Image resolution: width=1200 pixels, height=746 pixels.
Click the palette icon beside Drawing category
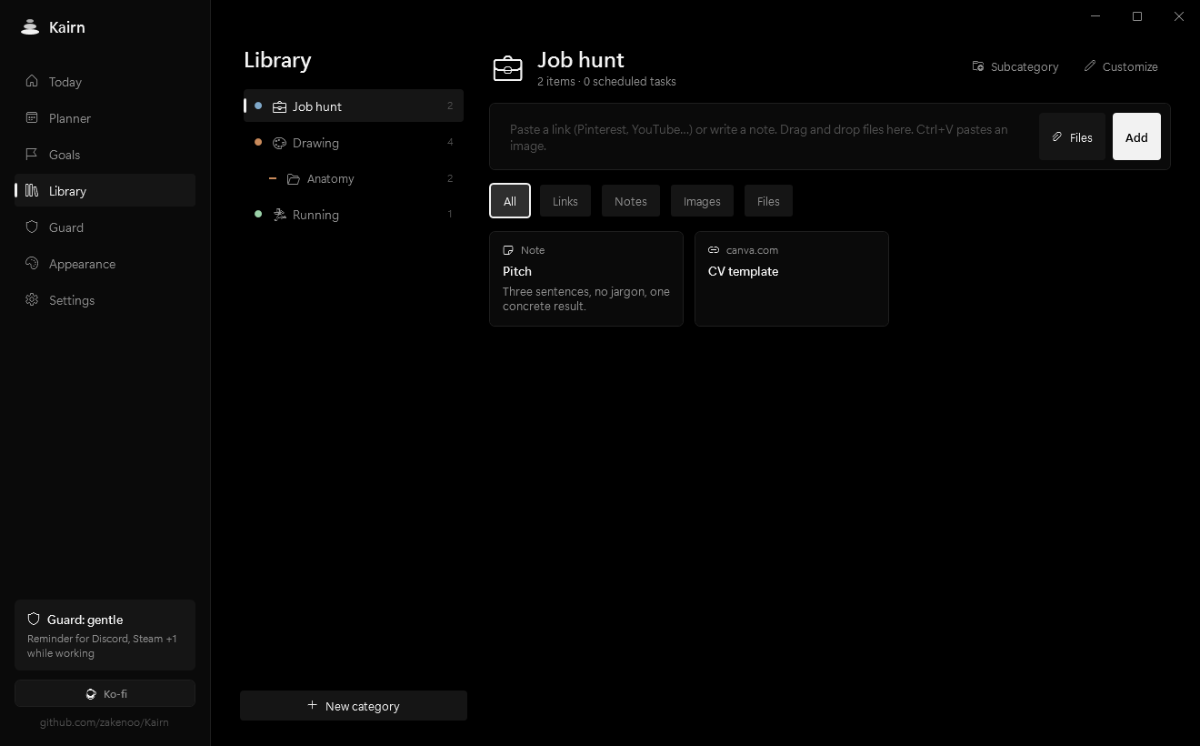click(280, 143)
